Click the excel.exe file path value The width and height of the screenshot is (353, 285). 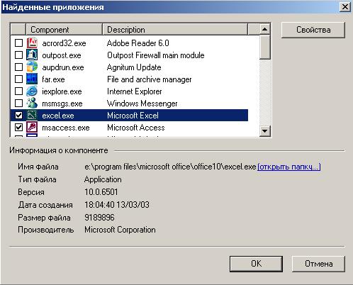[x=170, y=167]
